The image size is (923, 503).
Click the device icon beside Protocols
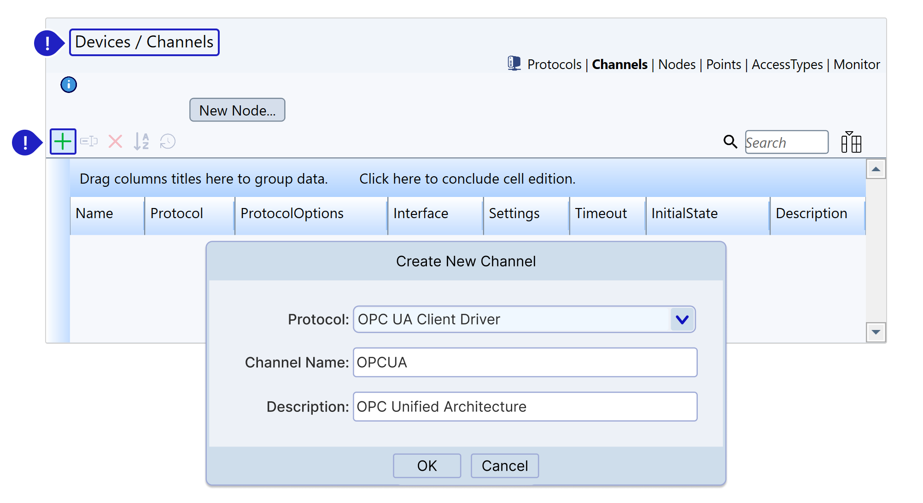click(x=514, y=64)
